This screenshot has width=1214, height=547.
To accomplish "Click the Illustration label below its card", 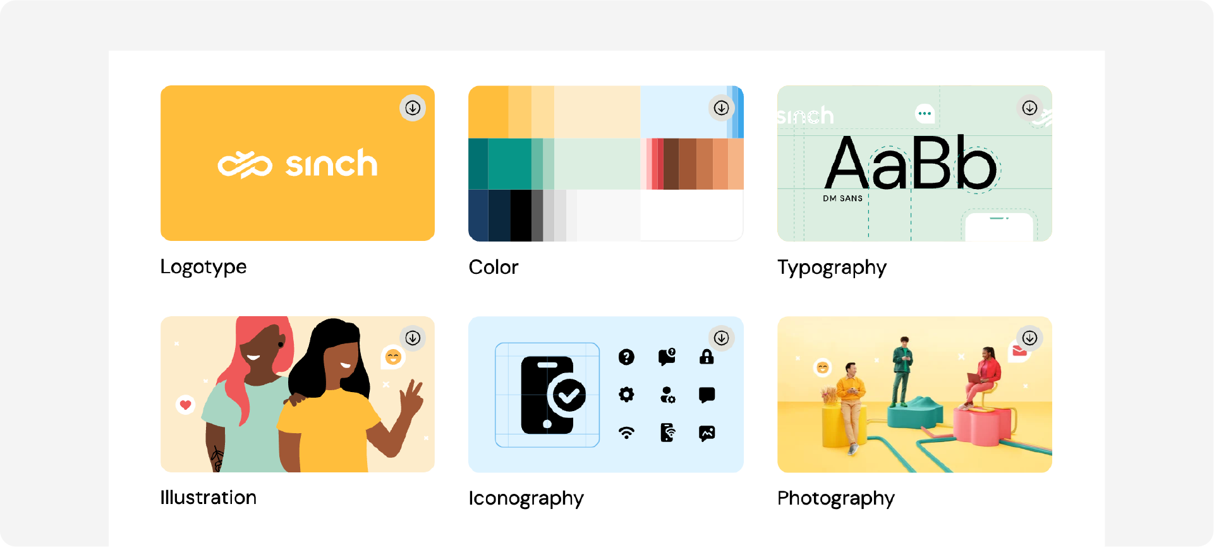I will pyautogui.click(x=209, y=497).
